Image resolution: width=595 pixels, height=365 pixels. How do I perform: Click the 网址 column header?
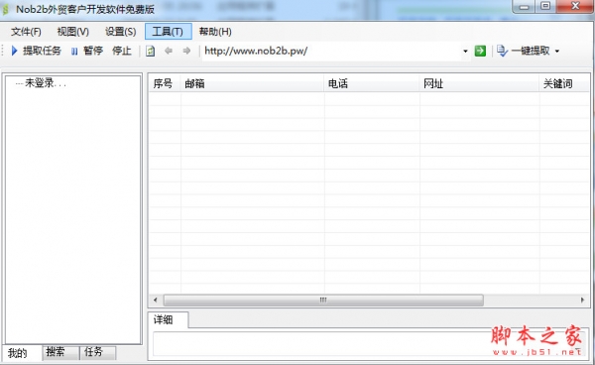(480, 83)
